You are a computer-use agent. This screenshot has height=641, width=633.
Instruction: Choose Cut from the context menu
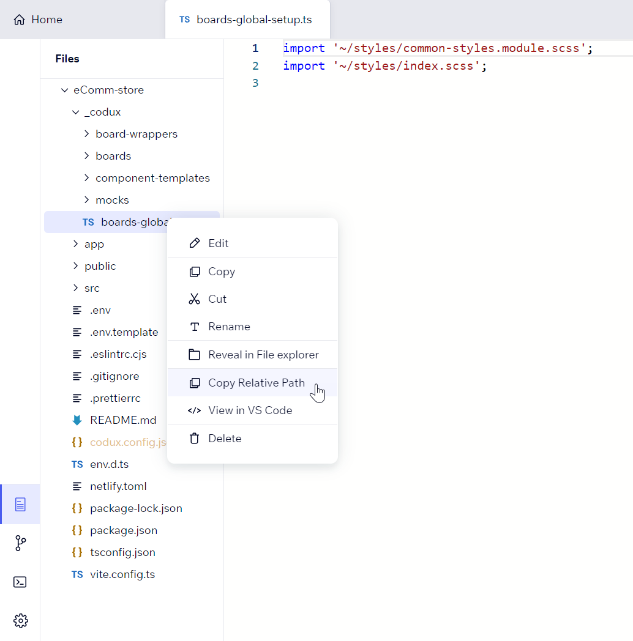252,299
